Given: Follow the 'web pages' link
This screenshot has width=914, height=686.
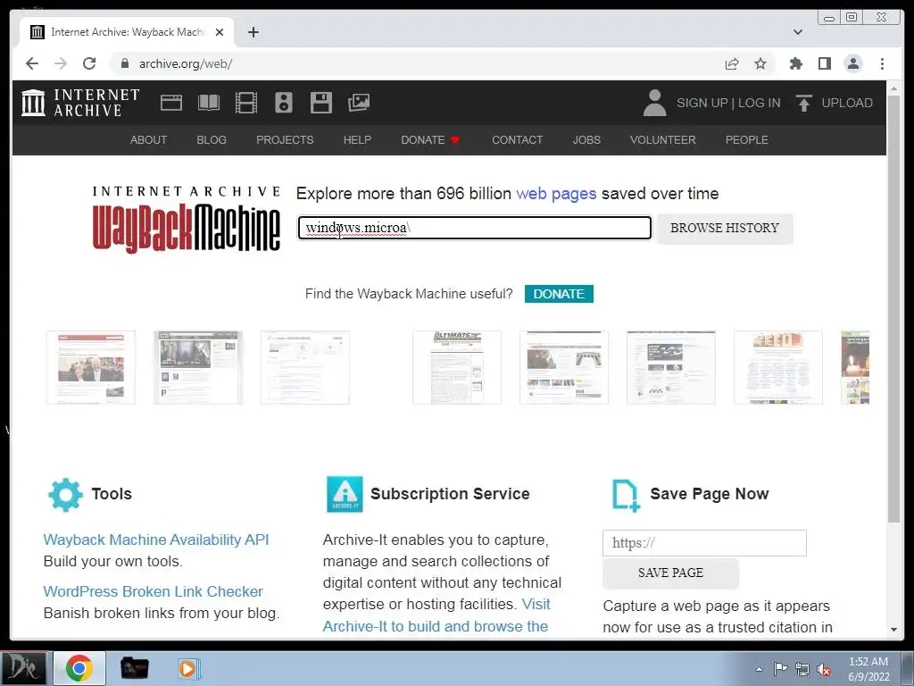Looking at the screenshot, I should point(556,194).
